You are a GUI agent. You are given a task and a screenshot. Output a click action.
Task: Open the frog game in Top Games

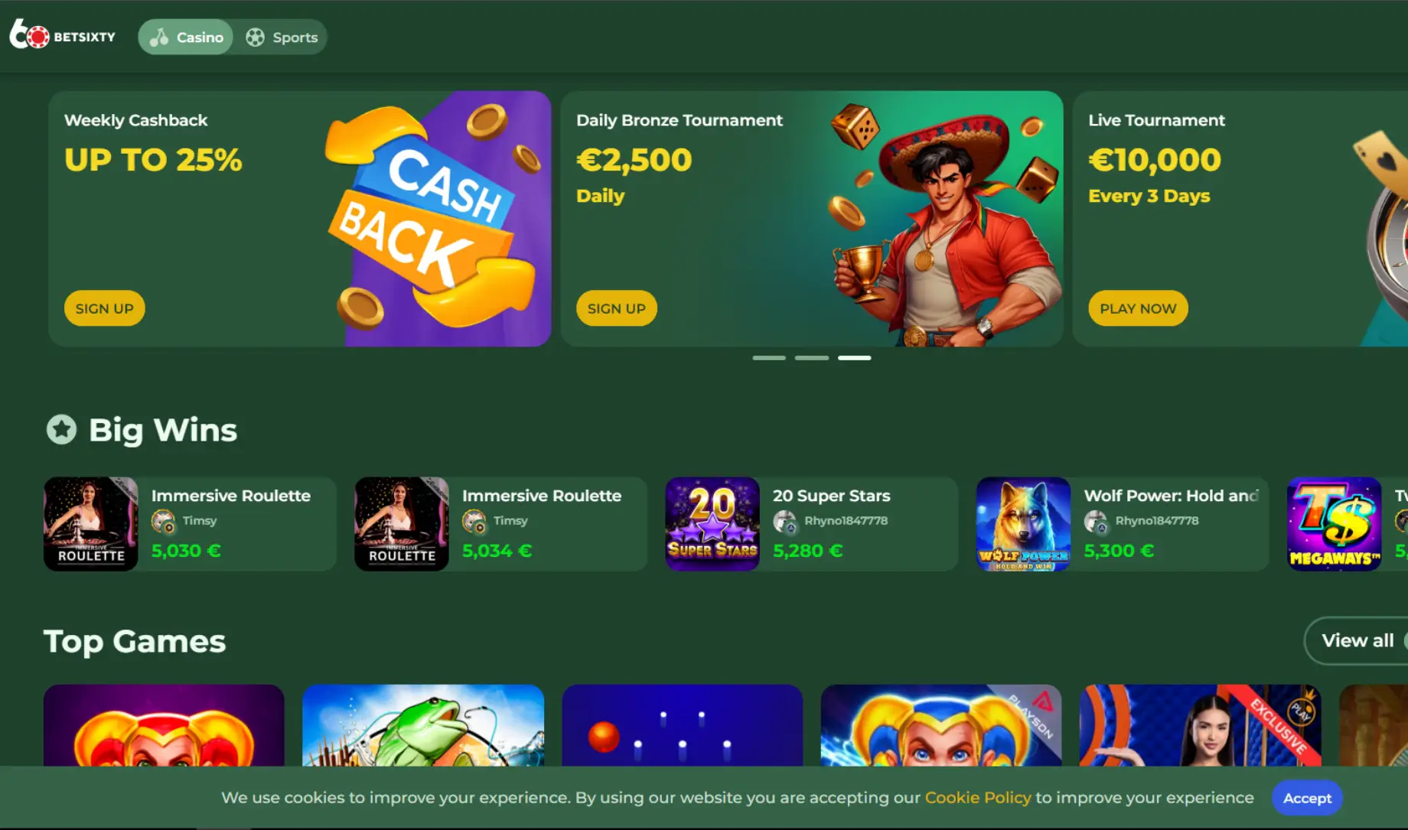pyautogui.click(x=423, y=725)
